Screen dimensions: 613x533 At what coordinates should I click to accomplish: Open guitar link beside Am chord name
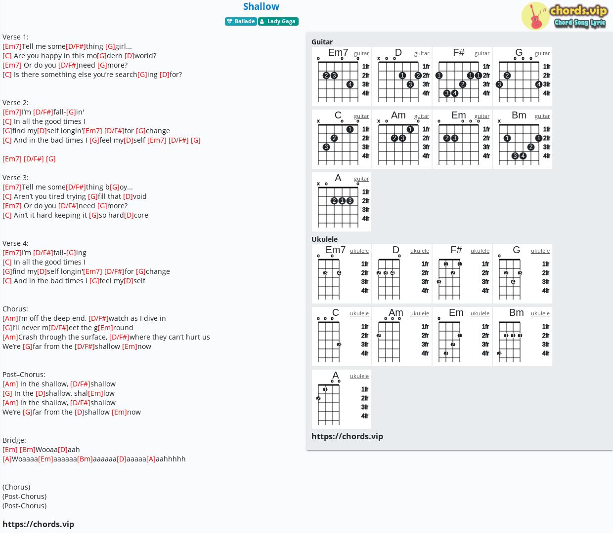[422, 116]
